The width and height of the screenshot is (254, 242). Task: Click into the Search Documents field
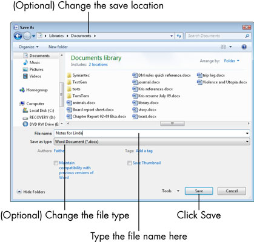coord(215,36)
